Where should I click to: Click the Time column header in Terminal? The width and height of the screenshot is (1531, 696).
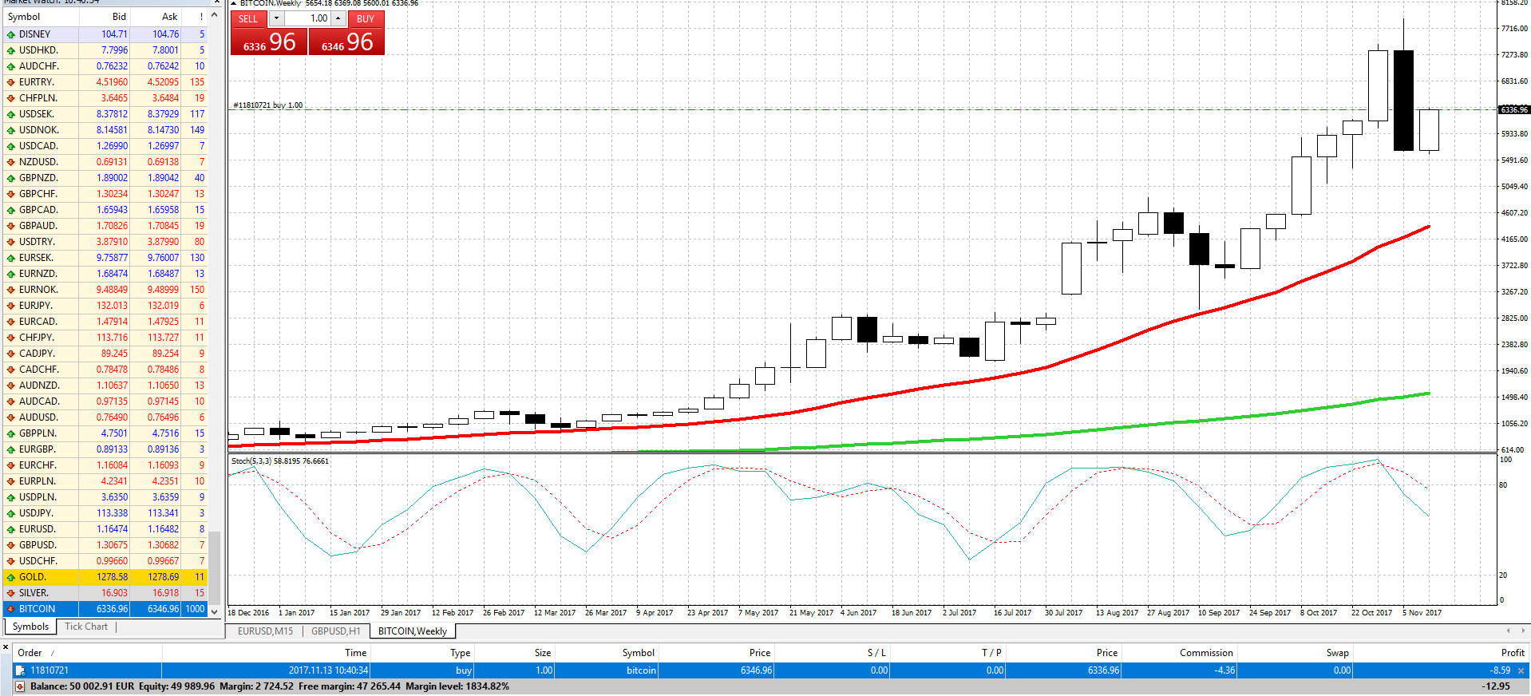[266, 653]
